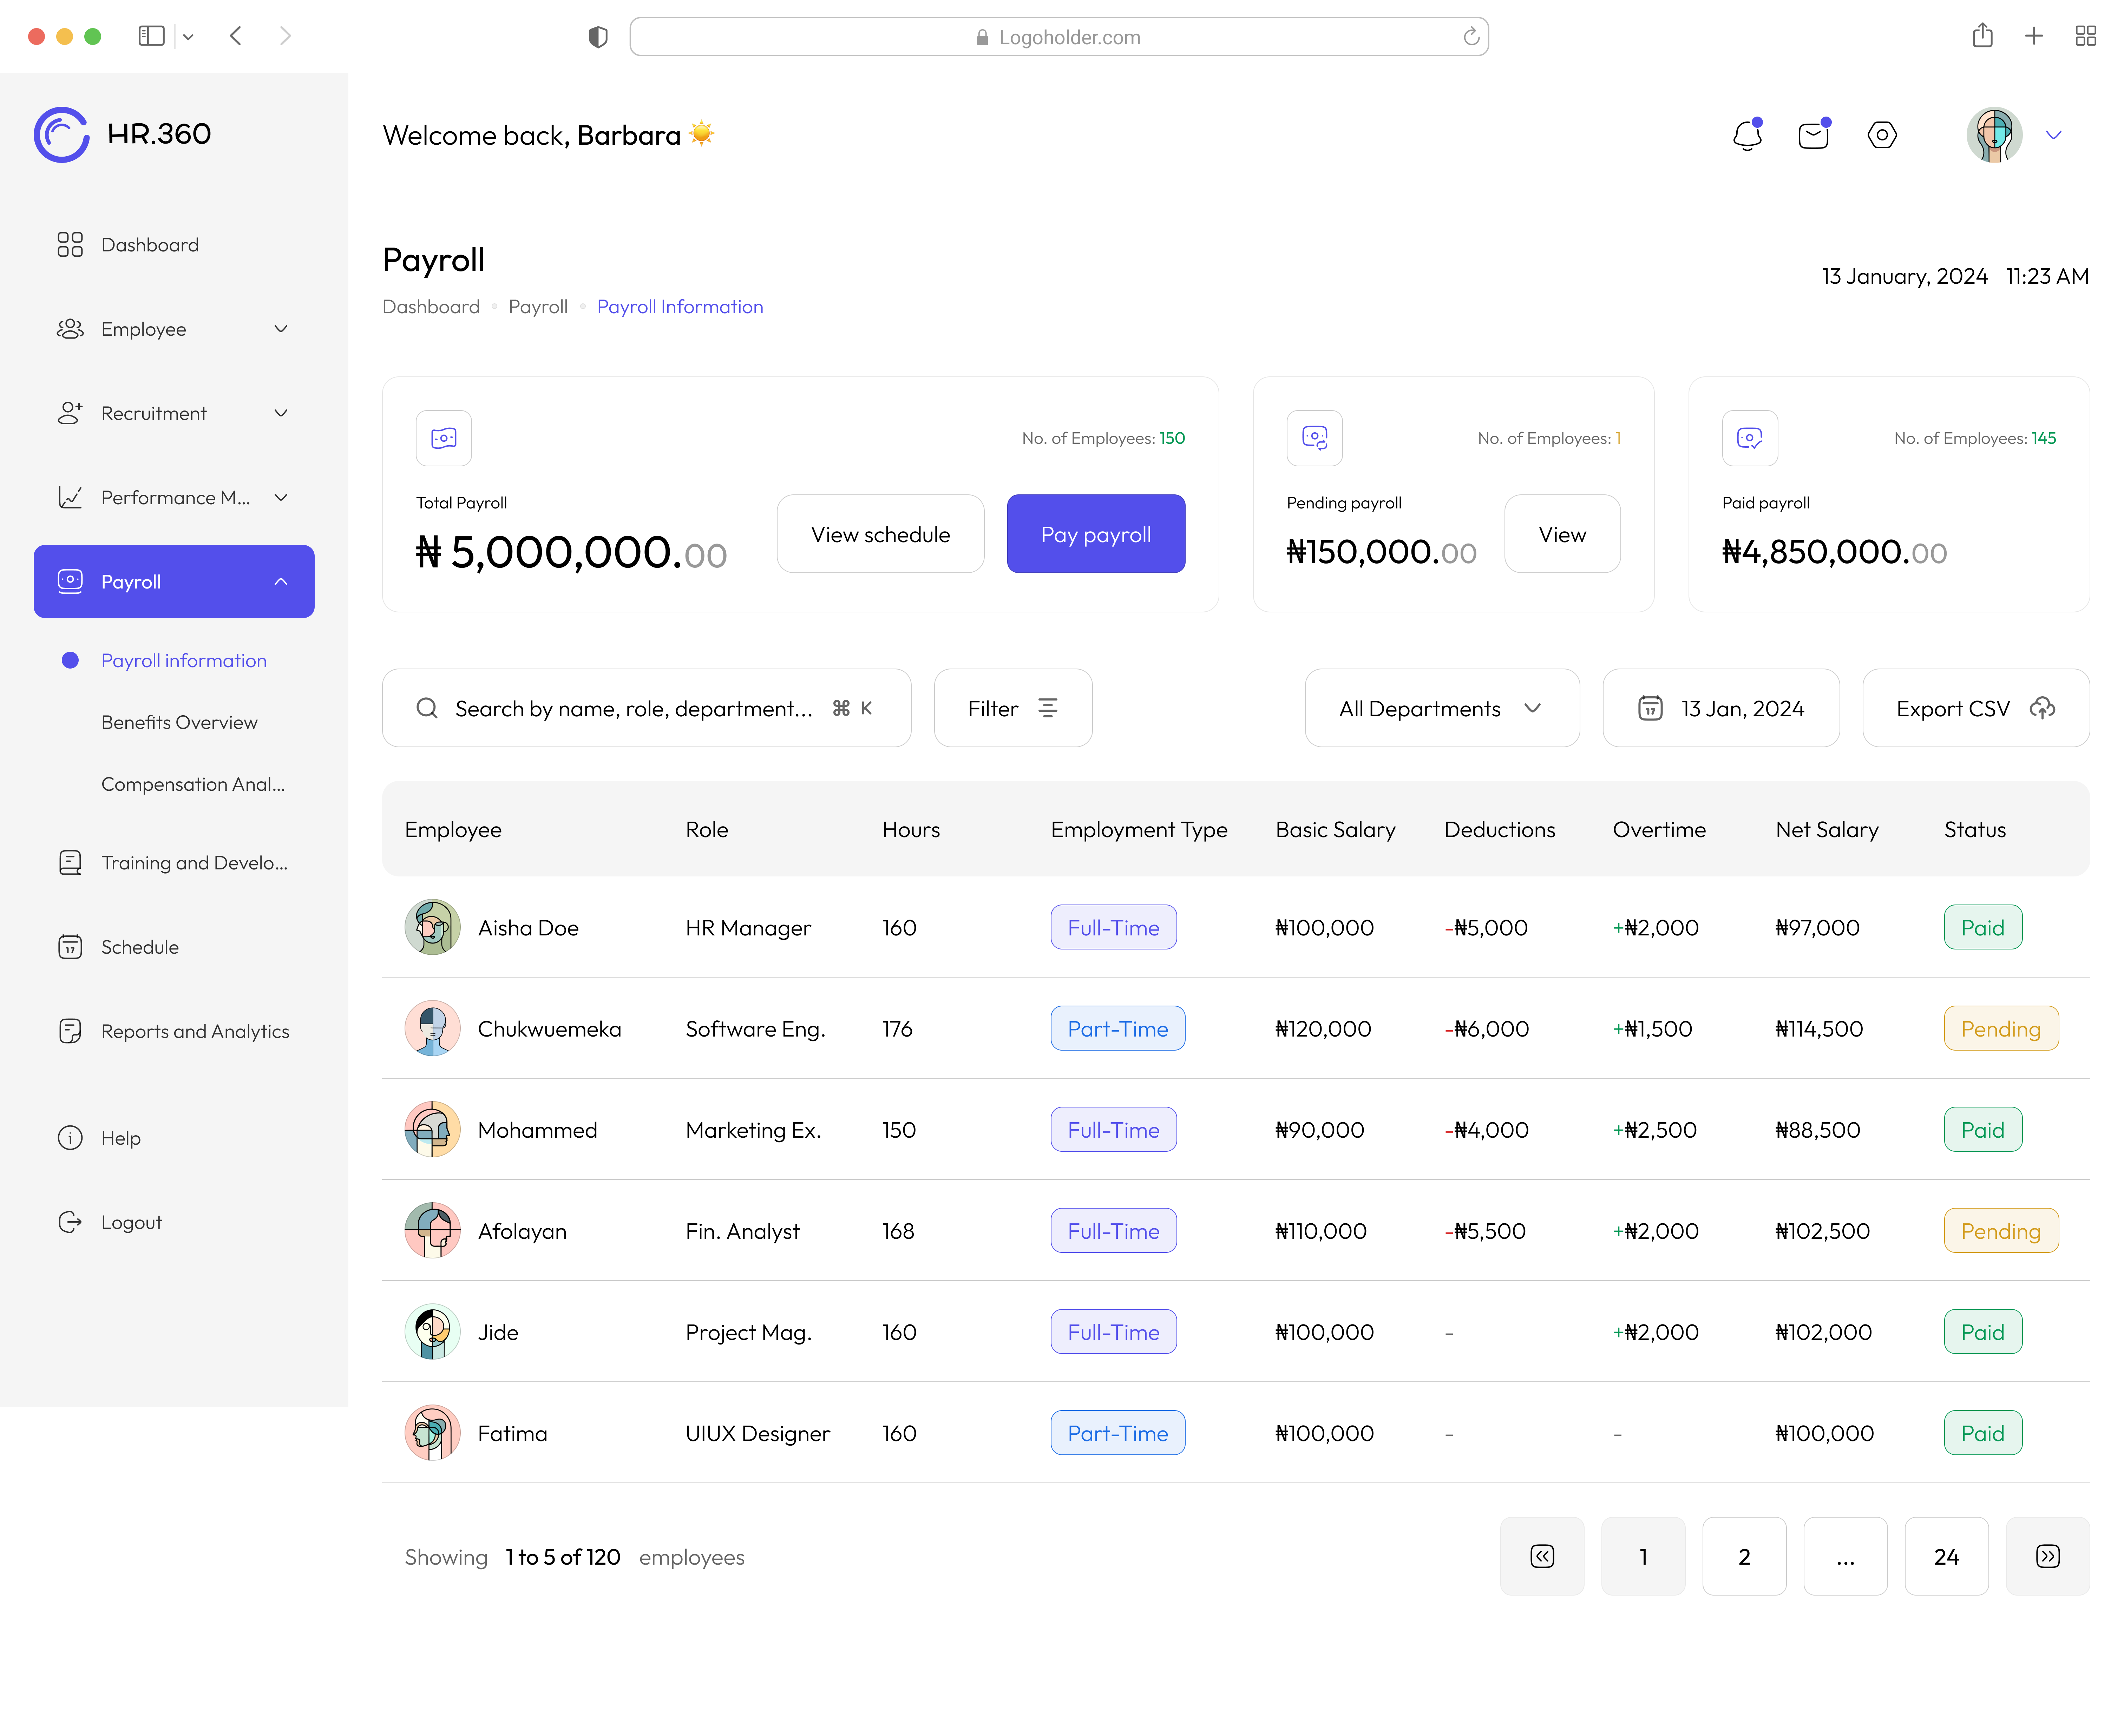Go to Dashboard in the sidebar
2124x1736 pixels.
click(150, 245)
